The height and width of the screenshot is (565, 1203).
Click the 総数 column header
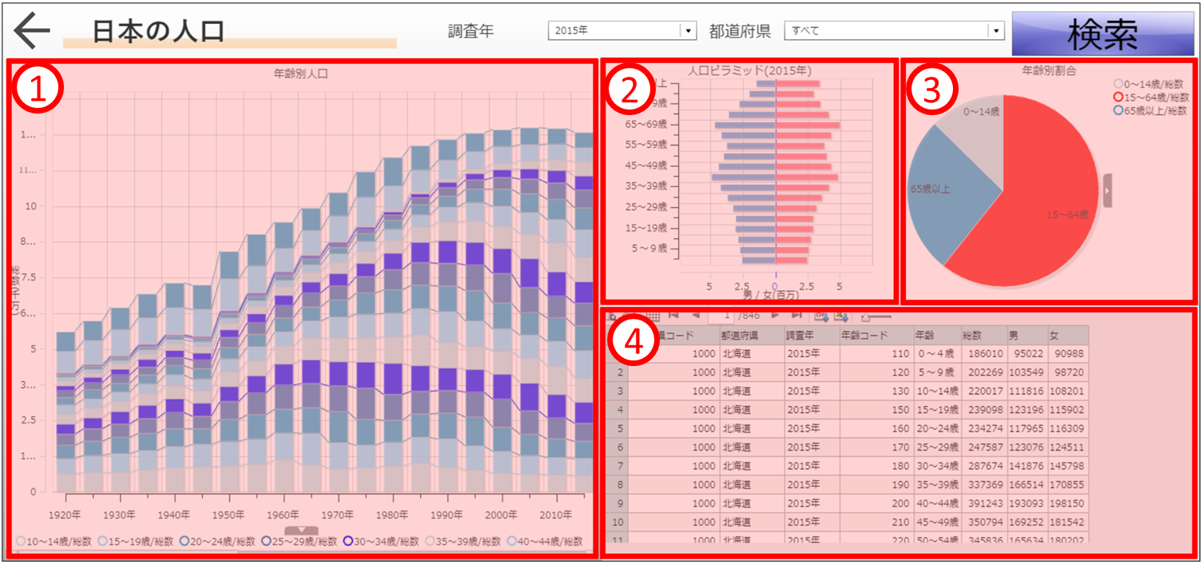point(983,335)
